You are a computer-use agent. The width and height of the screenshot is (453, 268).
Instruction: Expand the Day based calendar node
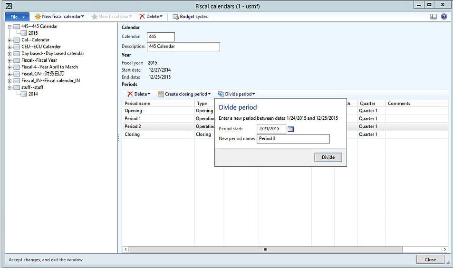click(10, 54)
